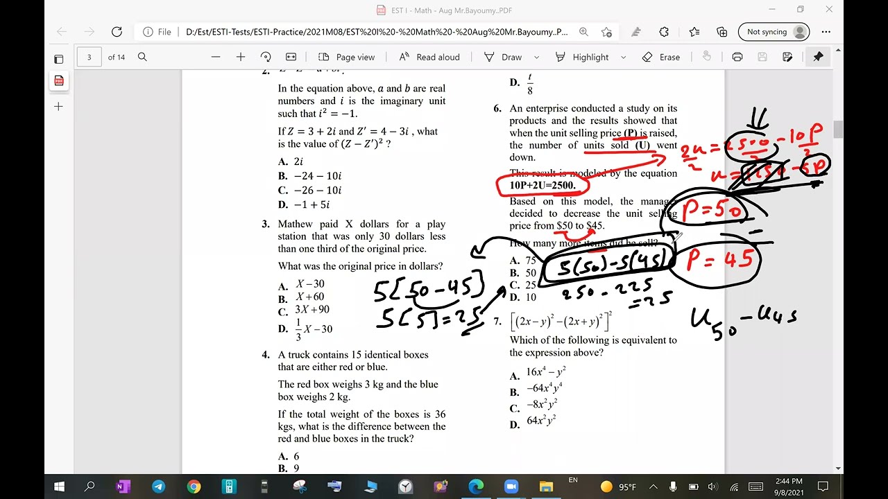Open the 2:44 PM clock and date

pos(789,487)
